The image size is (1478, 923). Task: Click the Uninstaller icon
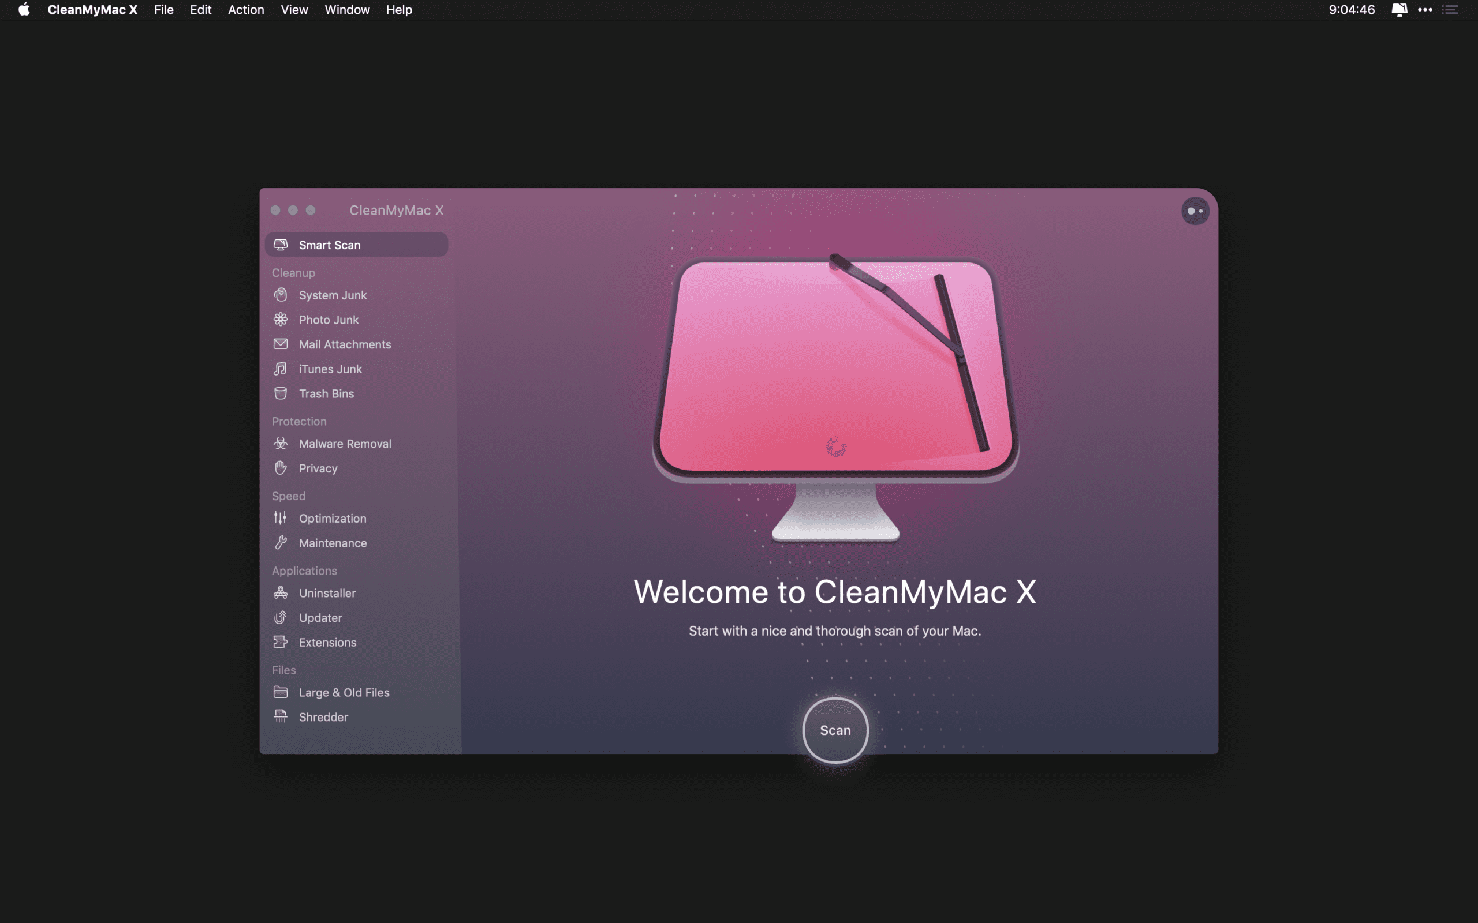click(x=281, y=593)
